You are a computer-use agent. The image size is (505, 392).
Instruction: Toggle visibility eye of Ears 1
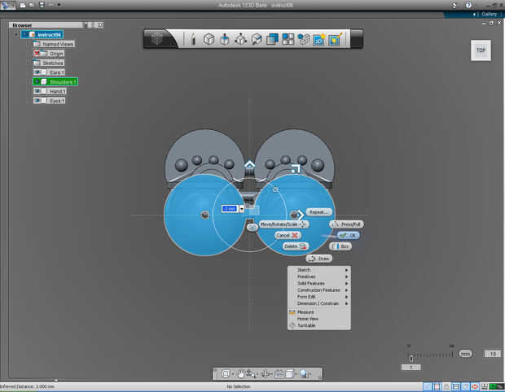[37, 72]
